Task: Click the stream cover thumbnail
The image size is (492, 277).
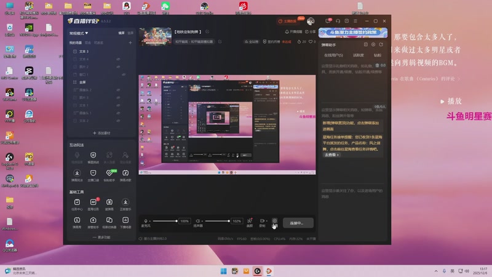Action: 156,37
